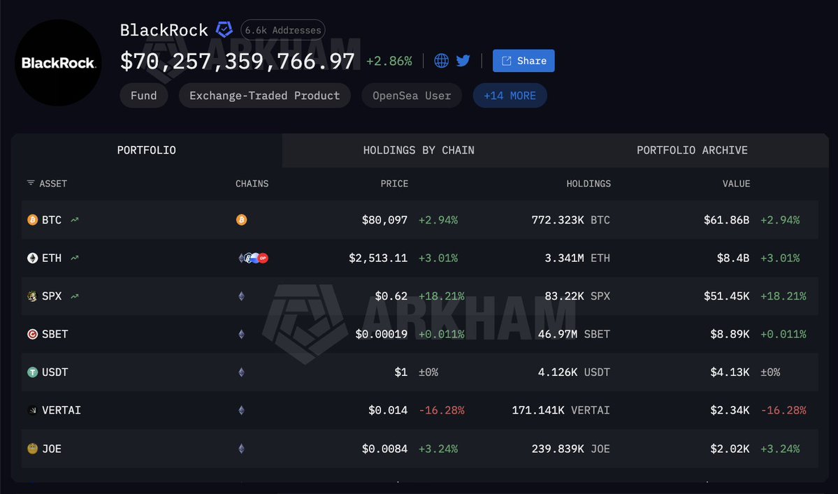
Task: Select the Exchange-Traded Product tag
Action: tap(265, 96)
